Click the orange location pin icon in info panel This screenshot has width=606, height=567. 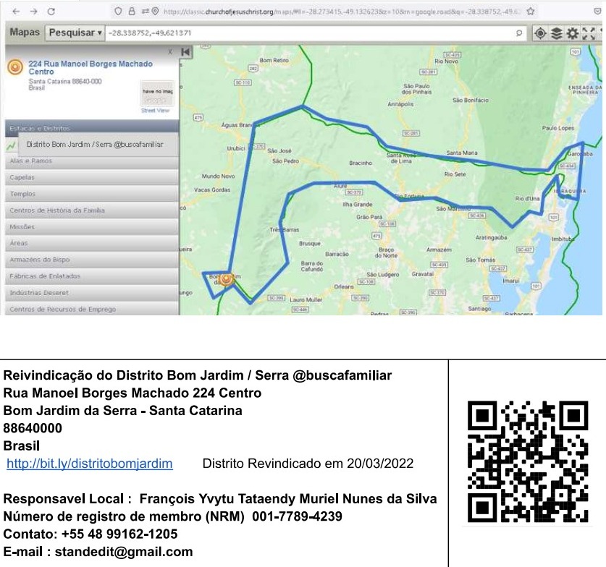tap(16, 67)
